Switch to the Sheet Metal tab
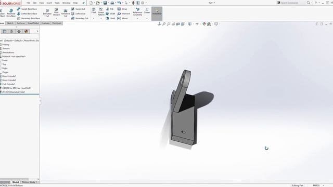 click(x=33, y=23)
